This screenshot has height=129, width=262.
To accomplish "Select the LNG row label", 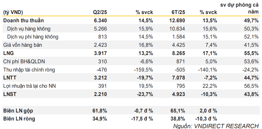I will pos(9,53).
